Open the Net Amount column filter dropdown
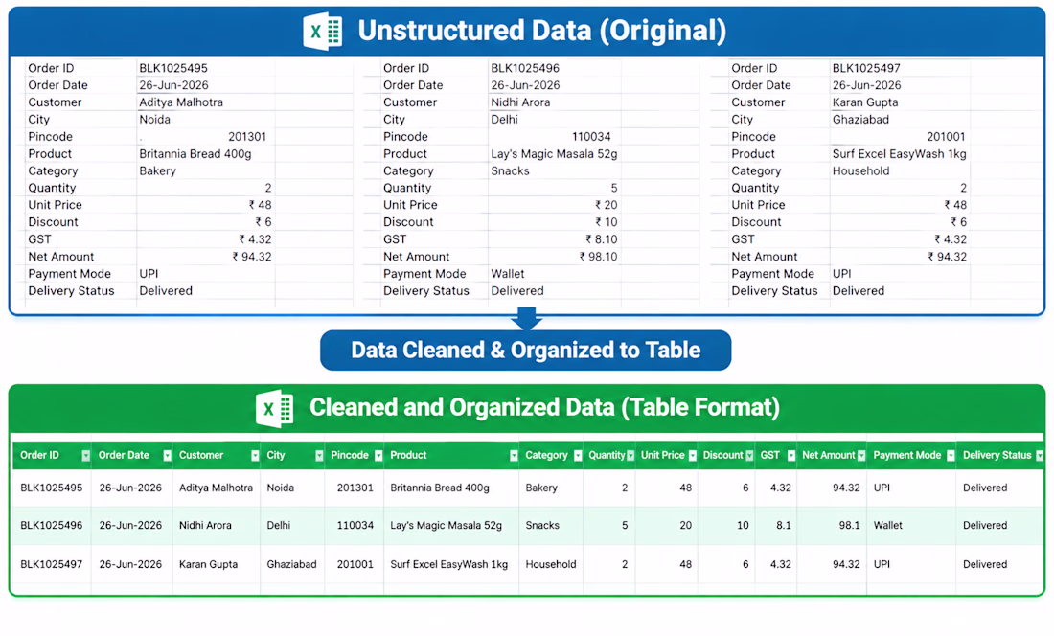The image size is (1054, 636). pos(861,456)
